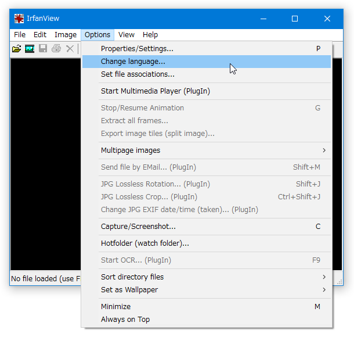Click the Open file folder icon

[x=16, y=49]
